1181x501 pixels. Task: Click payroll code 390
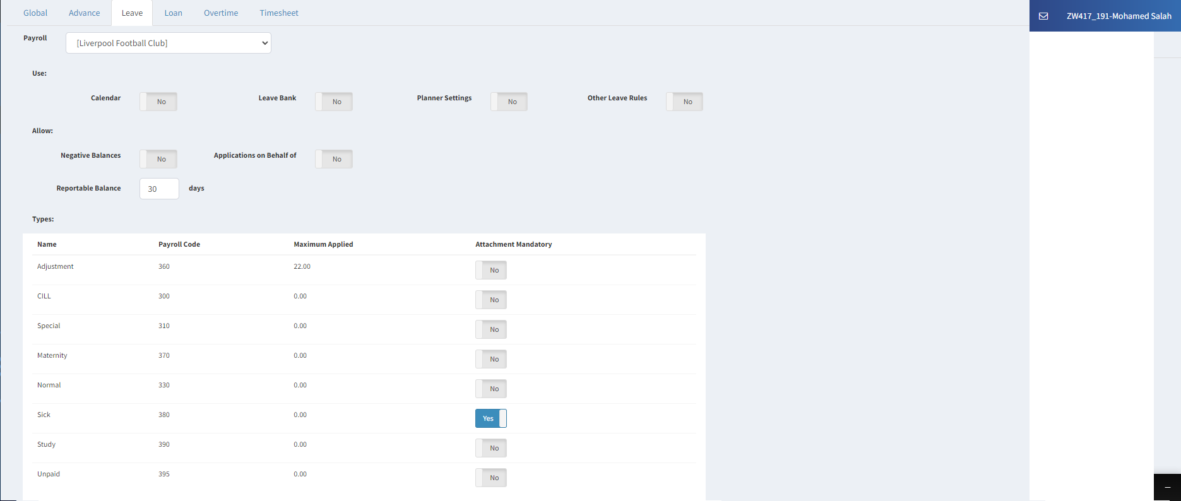tap(164, 444)
